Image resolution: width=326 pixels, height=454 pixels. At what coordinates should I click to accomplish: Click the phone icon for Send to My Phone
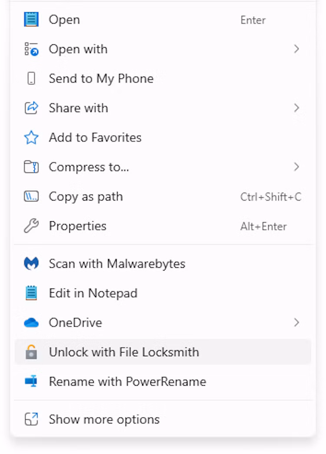(31, 78)
